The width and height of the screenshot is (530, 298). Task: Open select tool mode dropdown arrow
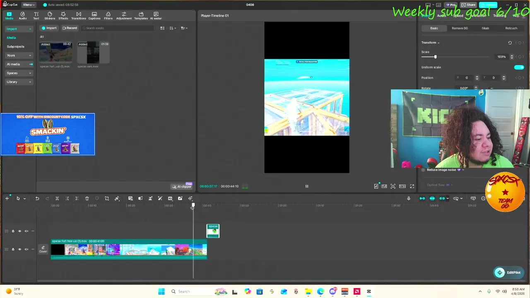point(24,199)
